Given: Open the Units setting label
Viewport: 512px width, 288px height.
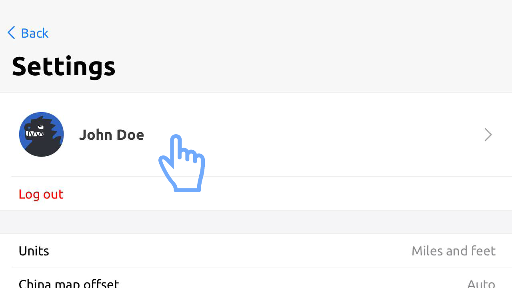Looking at the screenshot, I should click(34, 251).
